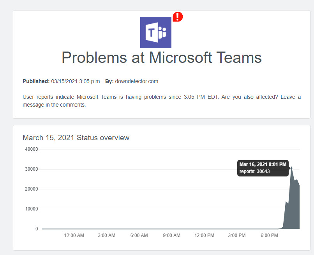Click the '12:00 AM' x-axis label
The width and height of the screenshot is (314, 255).
(x=74, y=235)
